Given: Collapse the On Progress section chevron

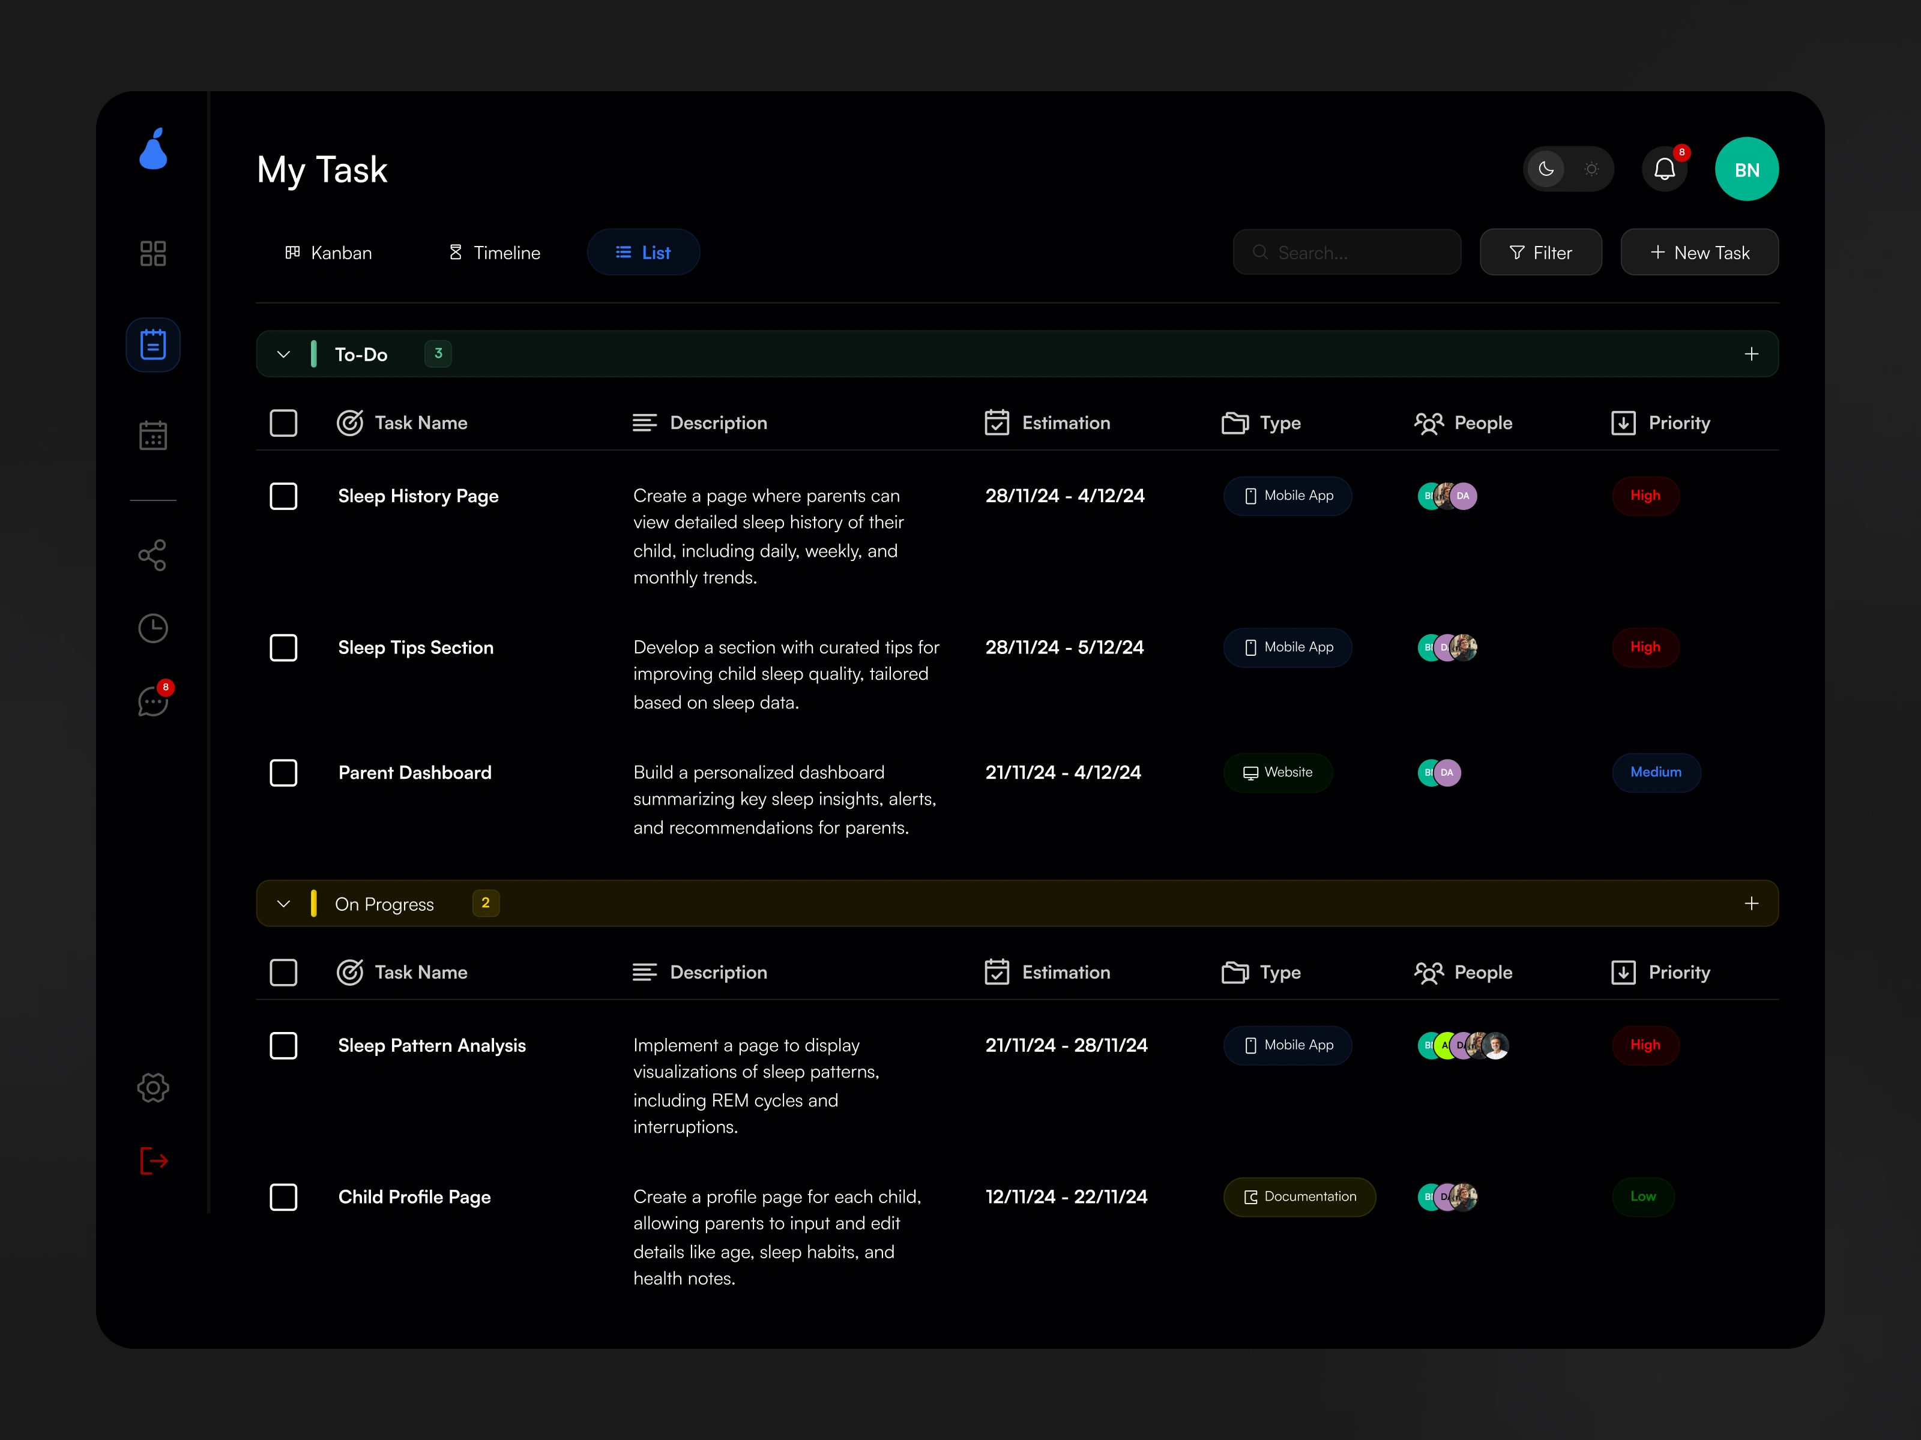Looking at the screenshot, I should (x=283, y=904).
